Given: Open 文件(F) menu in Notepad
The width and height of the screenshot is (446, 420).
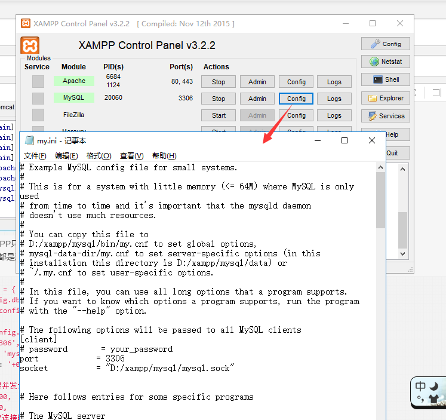Looking at the screenshot, I should point(35,156).
